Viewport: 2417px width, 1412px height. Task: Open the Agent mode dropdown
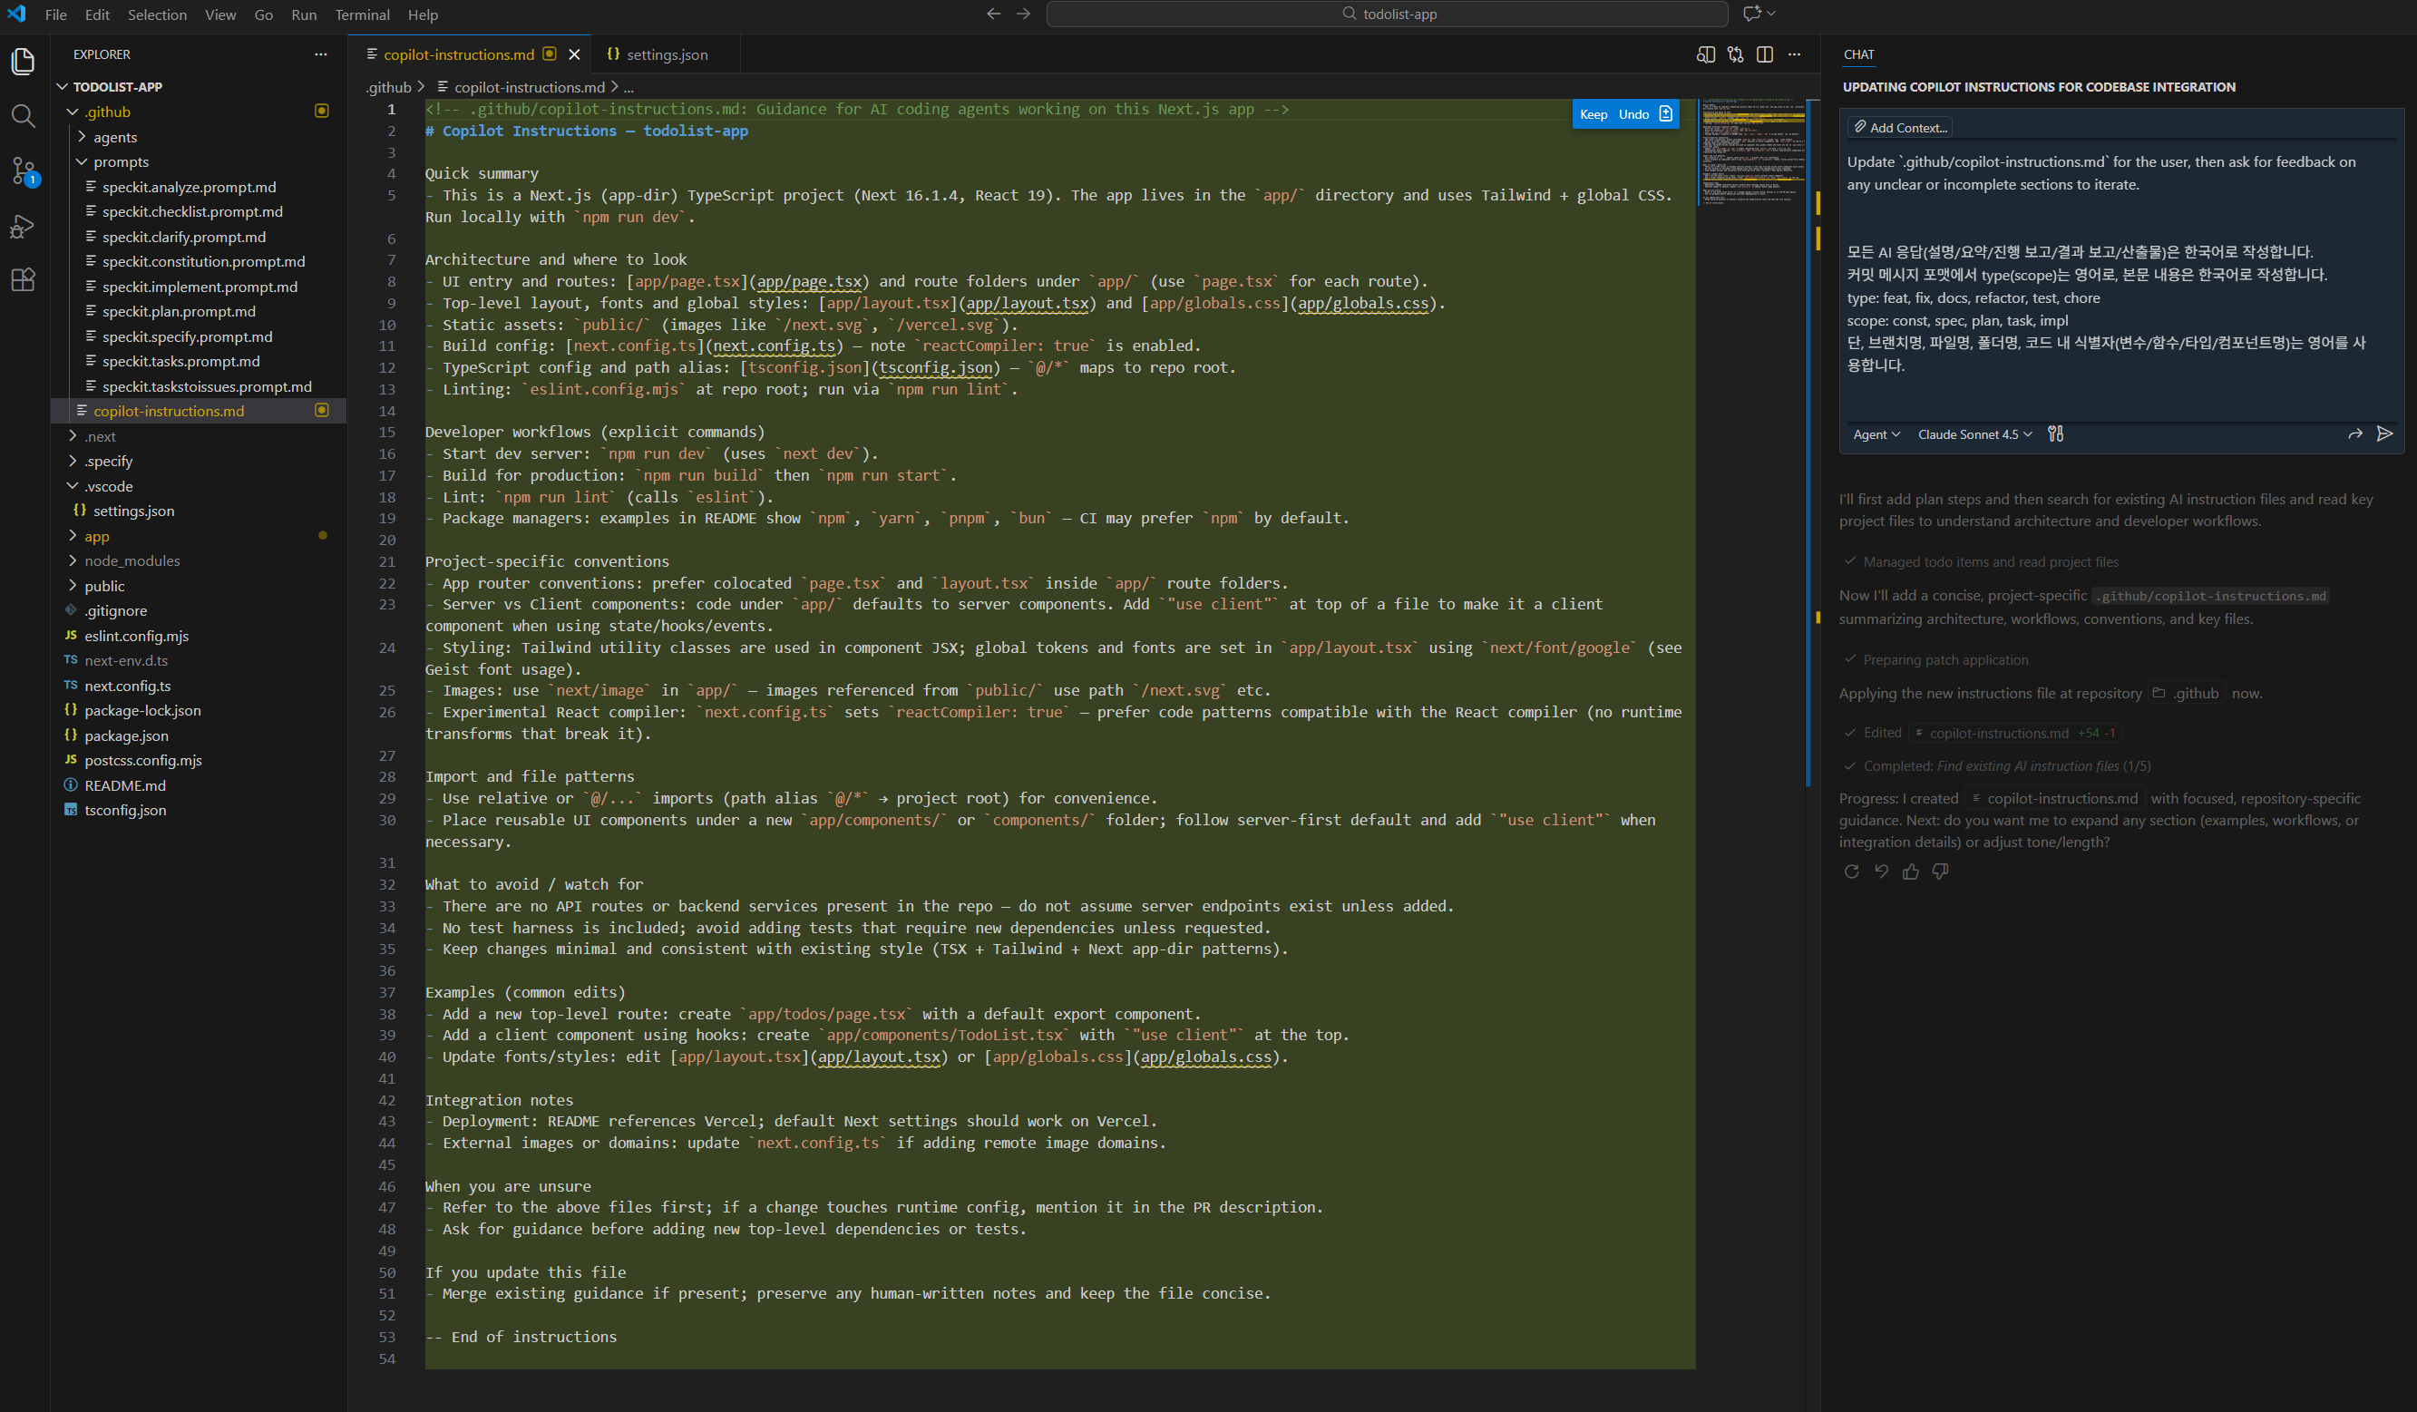[1875, 434]
